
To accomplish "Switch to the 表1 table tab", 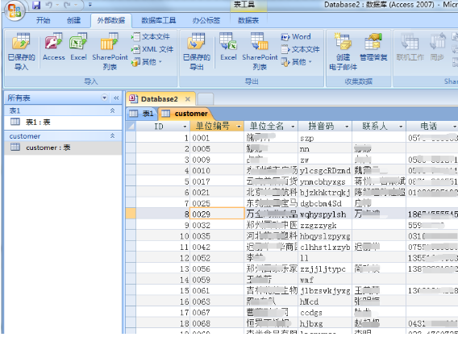I will [142, 114].
